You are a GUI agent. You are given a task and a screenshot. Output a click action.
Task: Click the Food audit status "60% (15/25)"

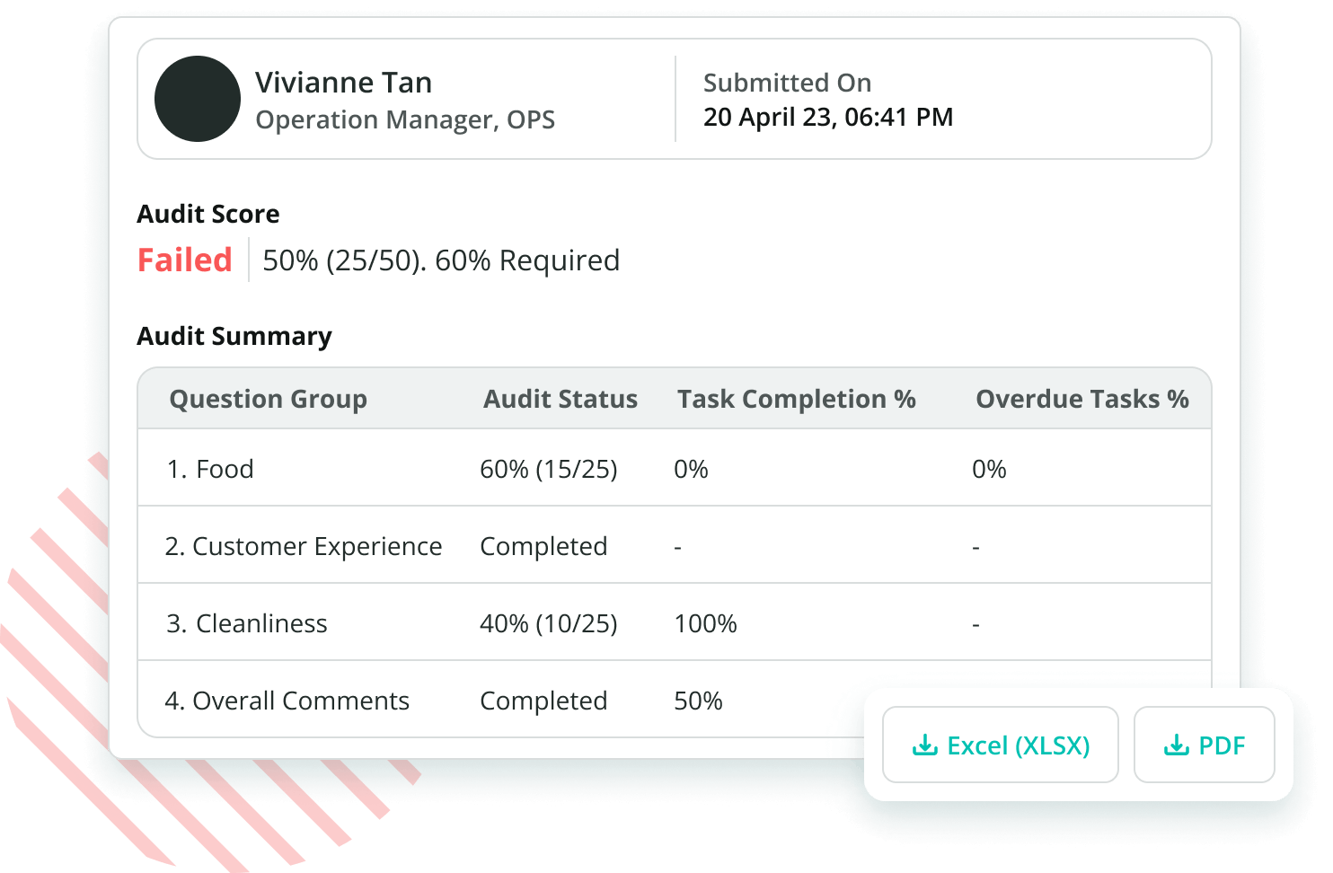click(x=549, y=469)
